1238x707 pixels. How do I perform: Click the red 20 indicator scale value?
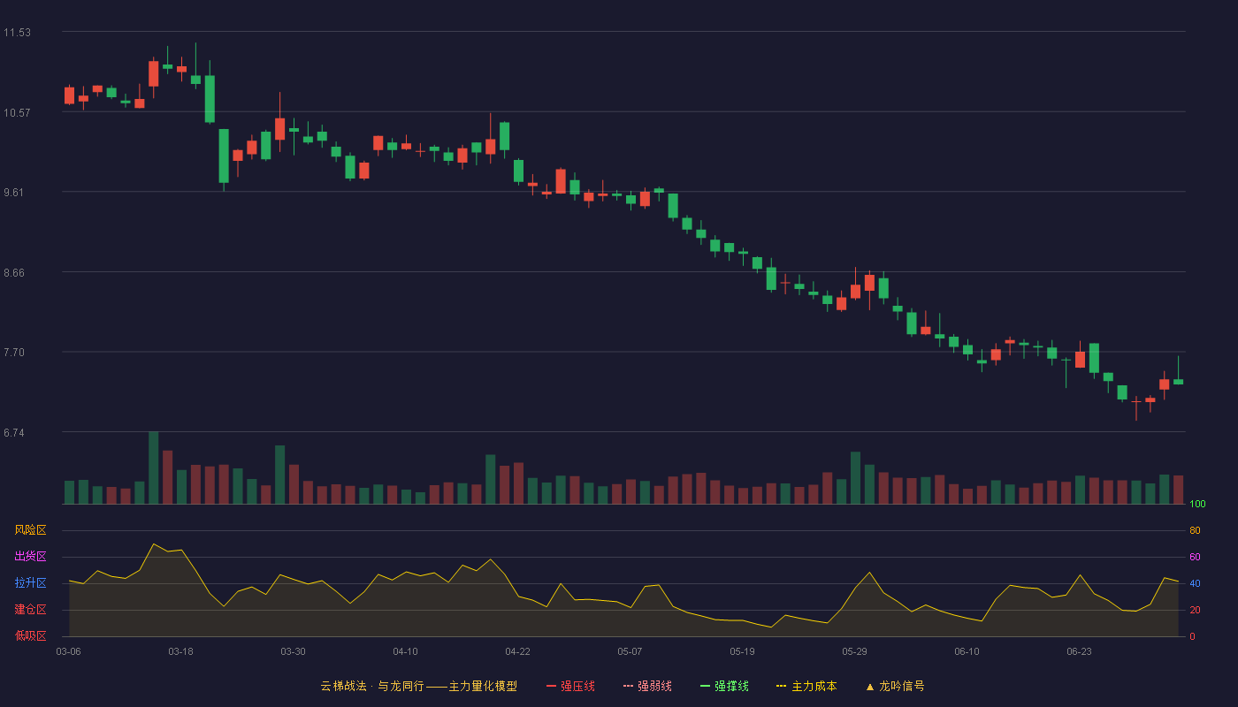coord(1195,610)
